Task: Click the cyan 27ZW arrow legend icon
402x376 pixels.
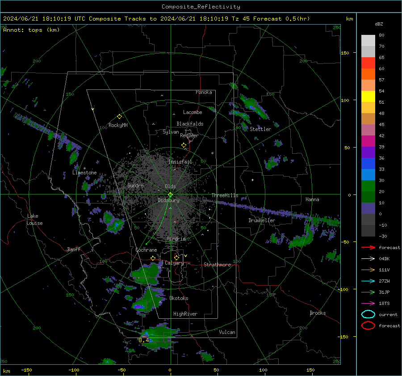Action: coord(368,281)
